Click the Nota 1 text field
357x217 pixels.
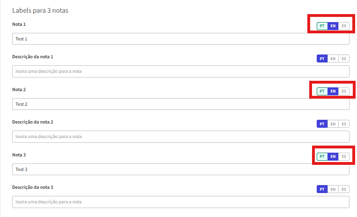[180, 39]
